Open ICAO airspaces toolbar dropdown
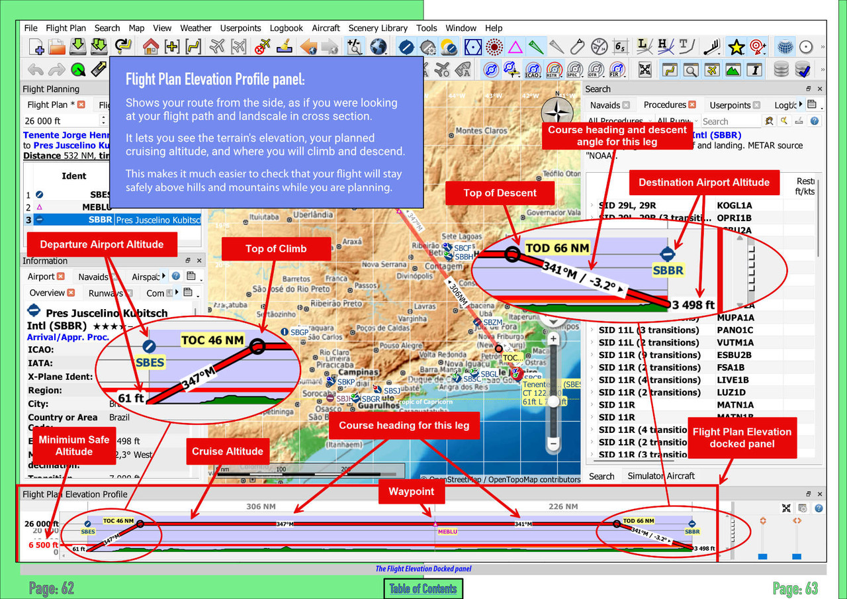 533,69
